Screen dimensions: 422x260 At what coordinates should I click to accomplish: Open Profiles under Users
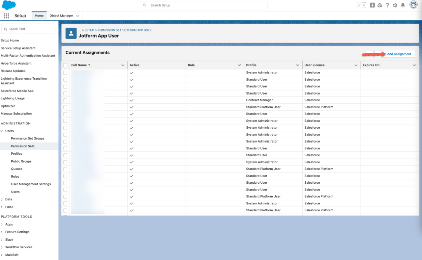point(16,154)
